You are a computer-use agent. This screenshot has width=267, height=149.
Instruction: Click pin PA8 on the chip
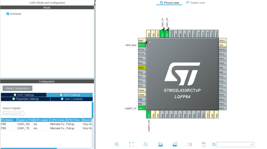(223, 72)
